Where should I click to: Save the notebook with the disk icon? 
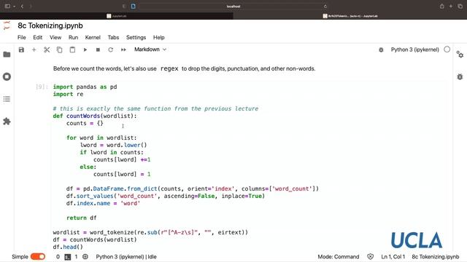pos(21,49)
